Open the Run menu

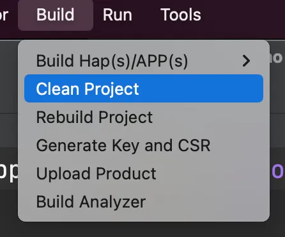pyautogui.click(x=118, y=15)
